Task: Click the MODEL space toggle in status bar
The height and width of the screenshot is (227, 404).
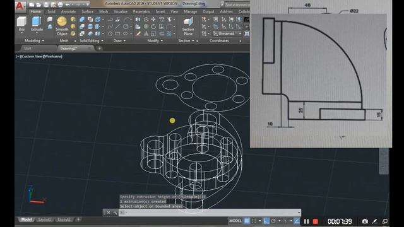Action: (235, 221)
